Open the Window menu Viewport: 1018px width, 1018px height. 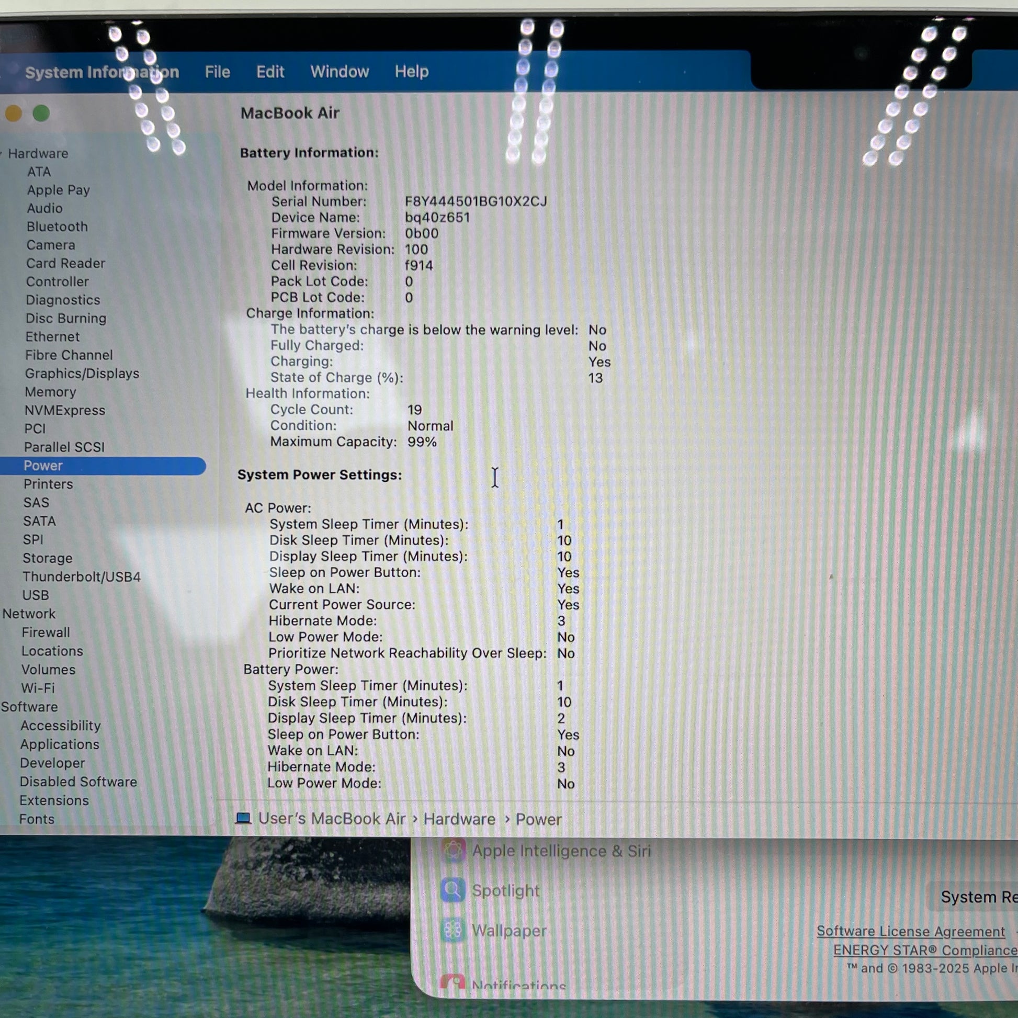tap(340, 72)
